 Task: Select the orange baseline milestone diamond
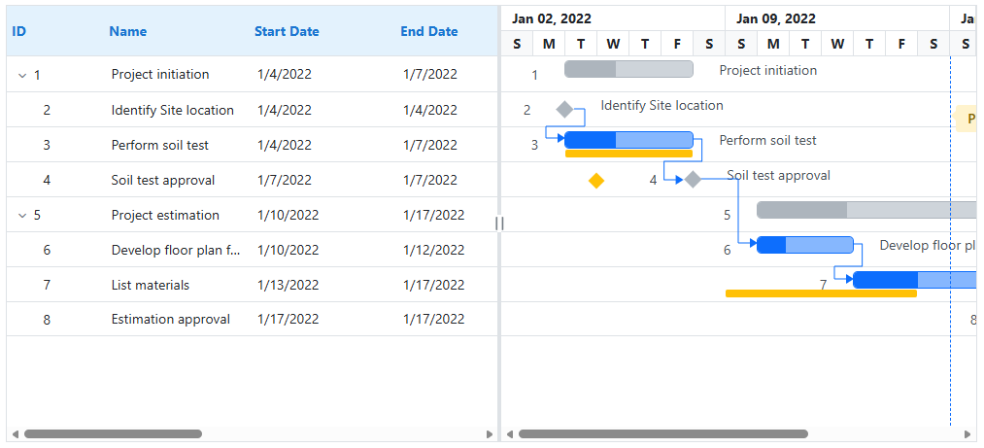click(596, 182)
